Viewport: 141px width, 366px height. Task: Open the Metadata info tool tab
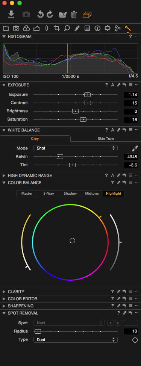[97, 29]
